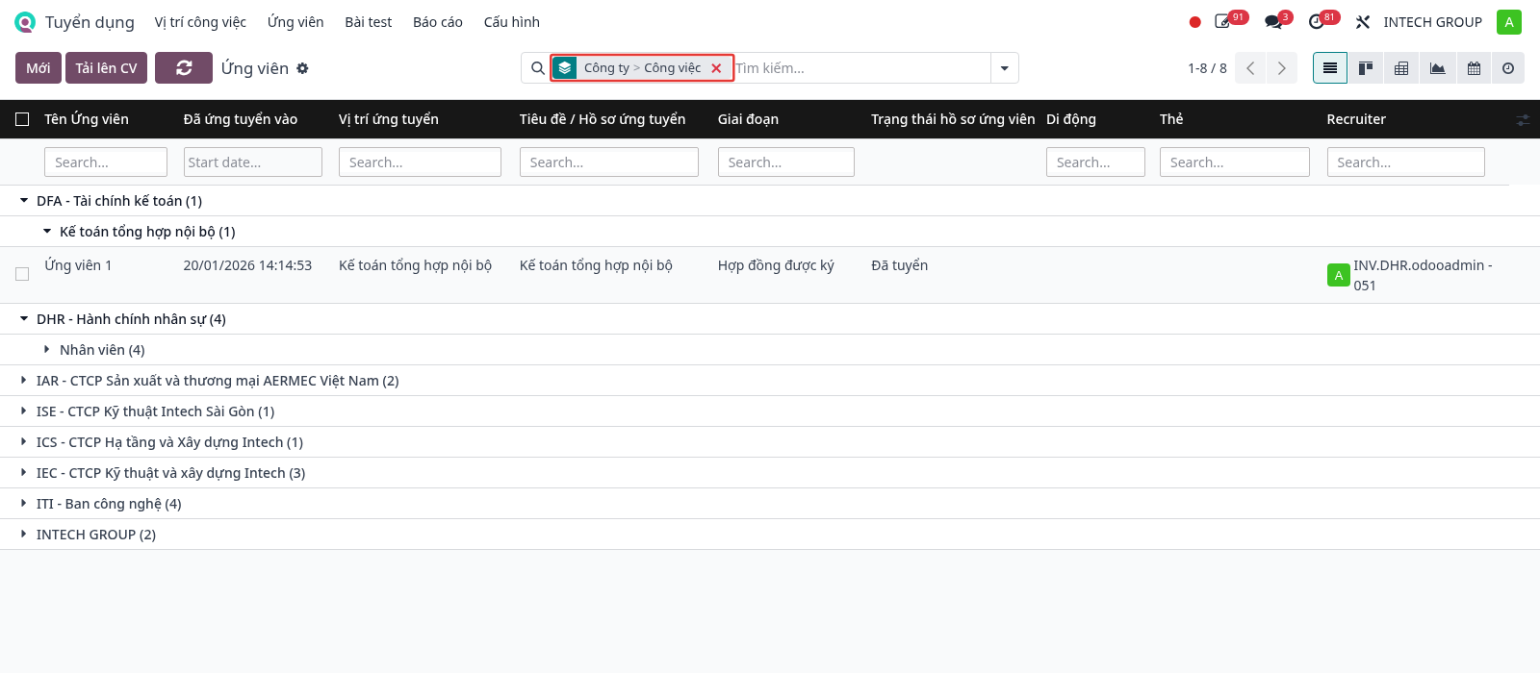The width and height of the screenshot is (1540, 673).
Task: Open the conversations icon with badge 3
Action: click(1275, 22)
